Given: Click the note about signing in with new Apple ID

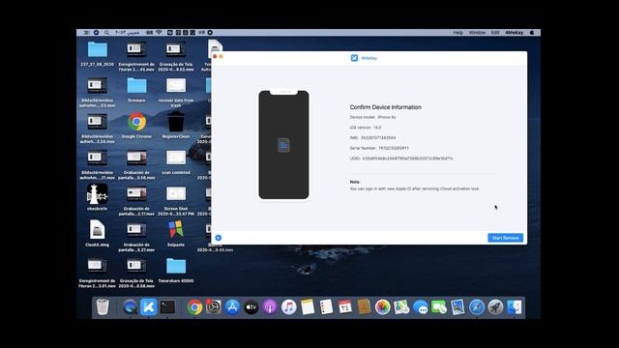Looking at the screenshot, I should (x=415, y=188).
